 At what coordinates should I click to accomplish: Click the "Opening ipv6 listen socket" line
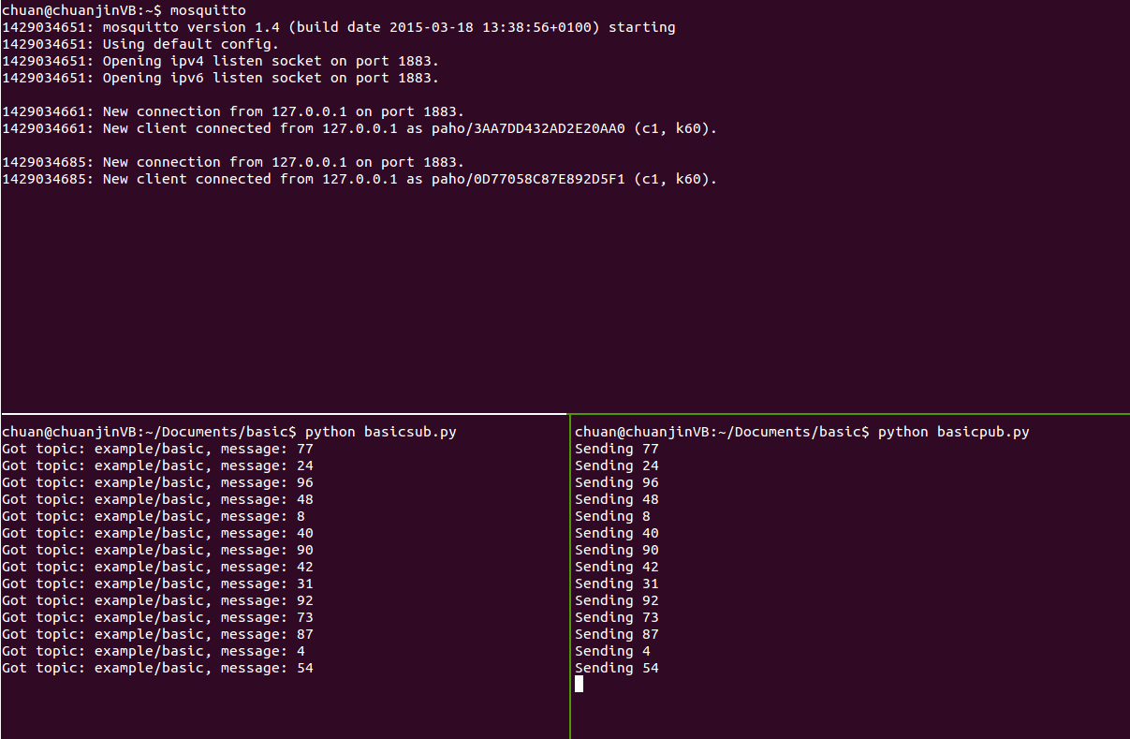point(220,78)
